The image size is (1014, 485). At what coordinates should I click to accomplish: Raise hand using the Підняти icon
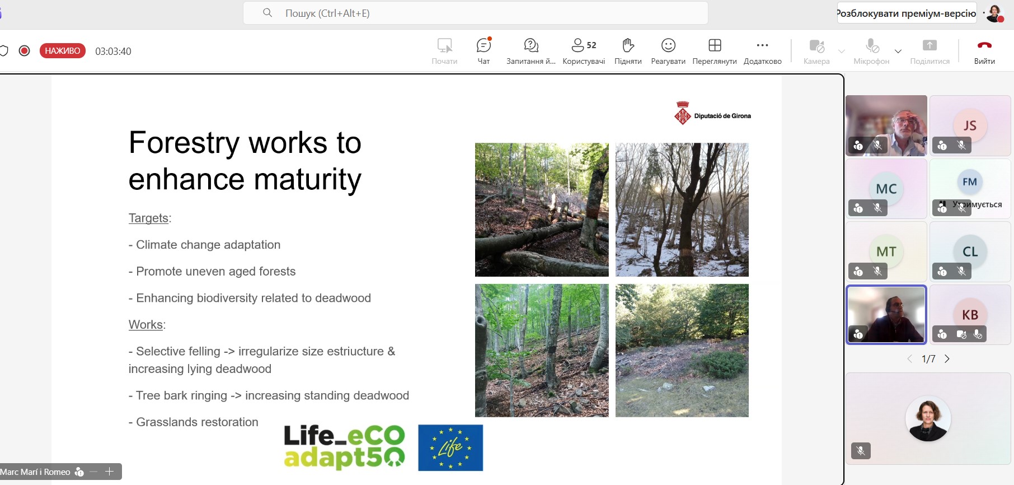coord(628,46)
